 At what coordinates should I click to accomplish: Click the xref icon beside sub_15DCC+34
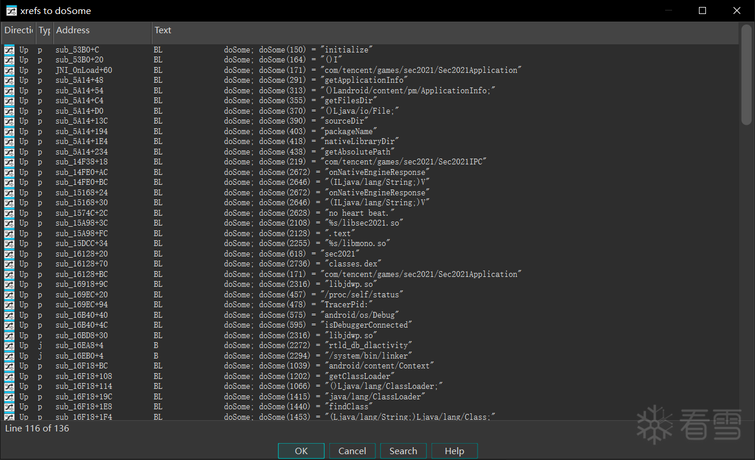pyautogui.click(x=9, y=244)
